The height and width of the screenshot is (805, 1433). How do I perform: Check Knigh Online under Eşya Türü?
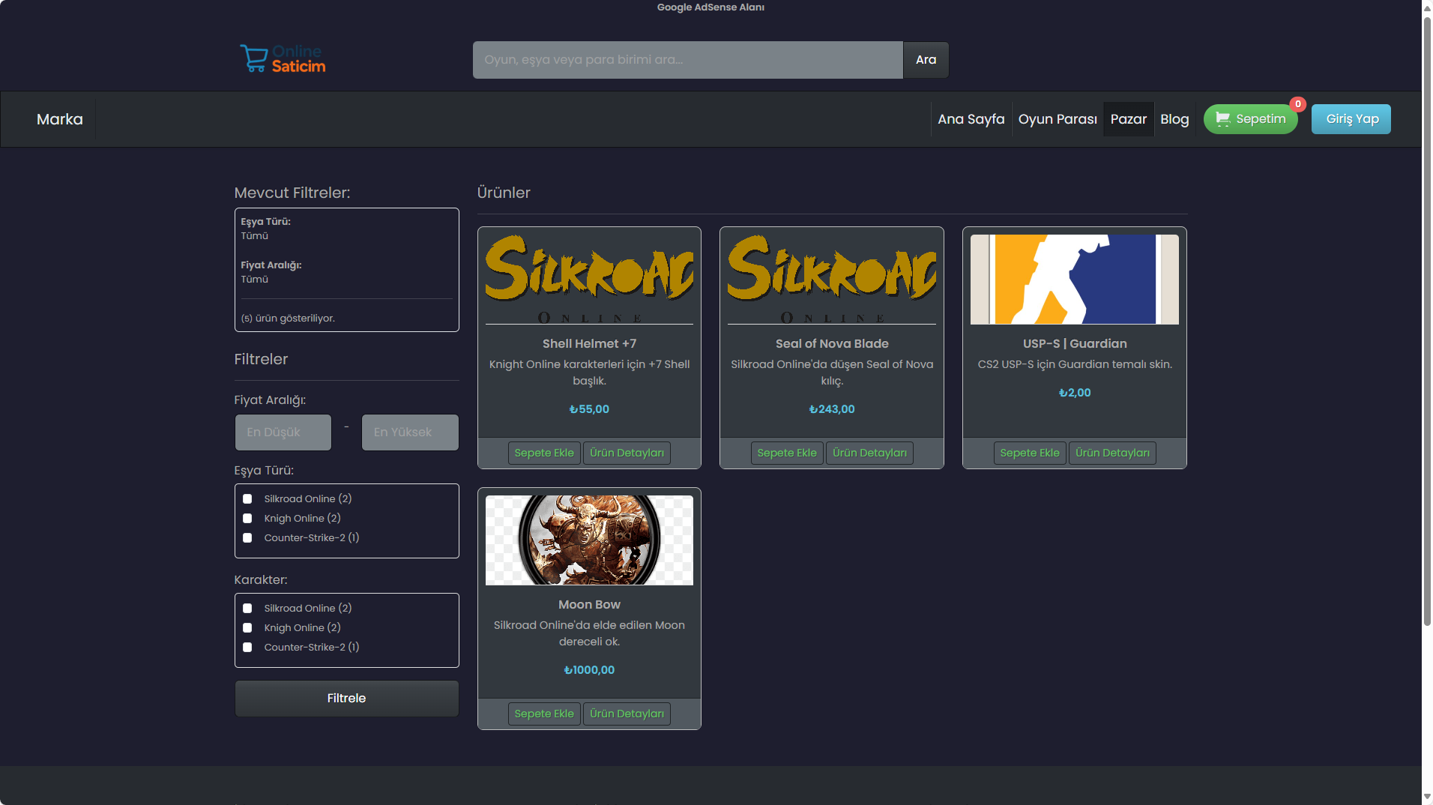click(x=247, y=519)
